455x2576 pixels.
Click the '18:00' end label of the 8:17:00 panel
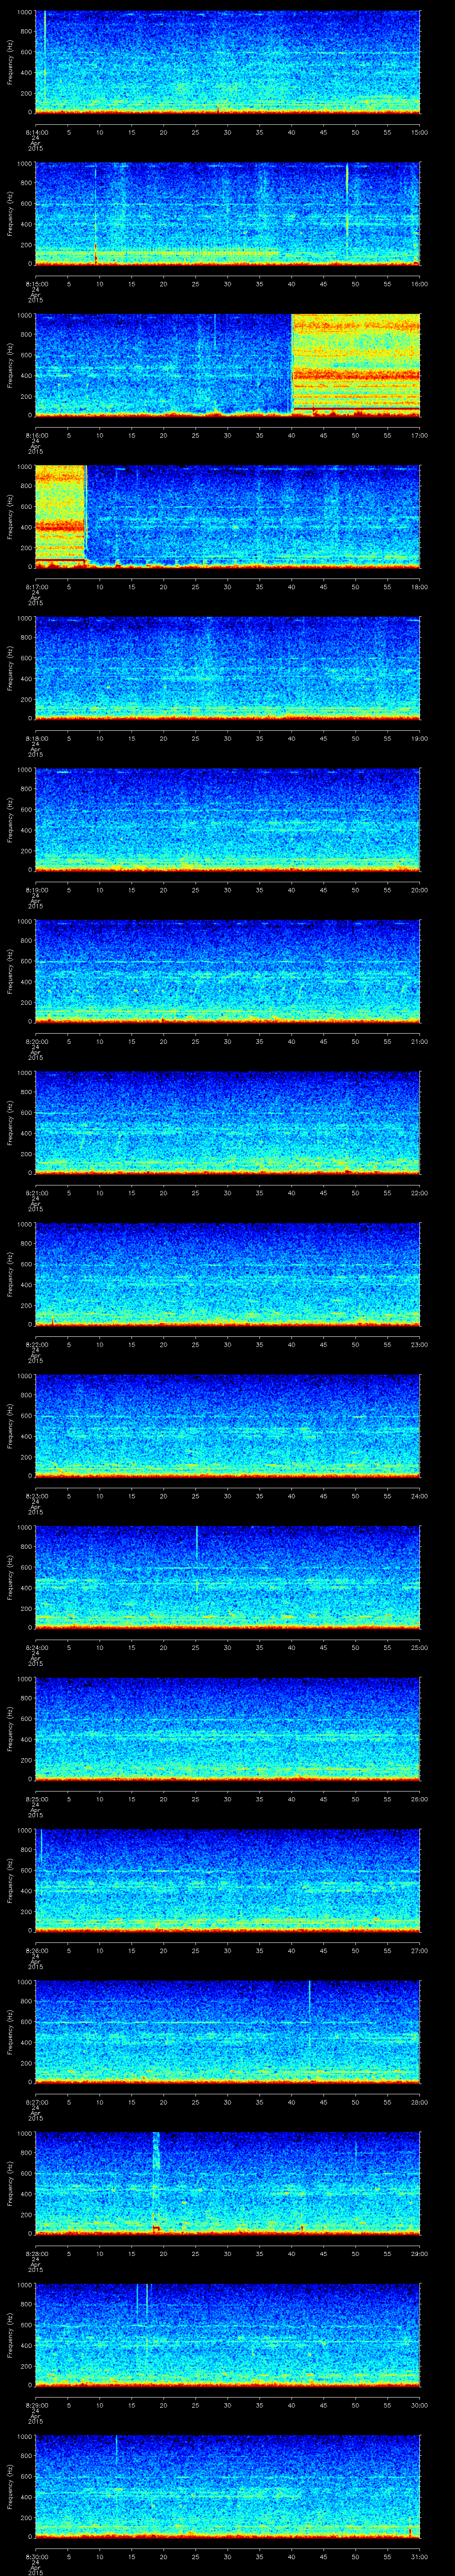(420, 587)
